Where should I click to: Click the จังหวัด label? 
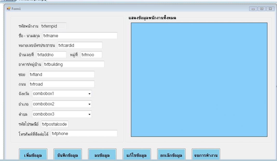tap(24, 94)
